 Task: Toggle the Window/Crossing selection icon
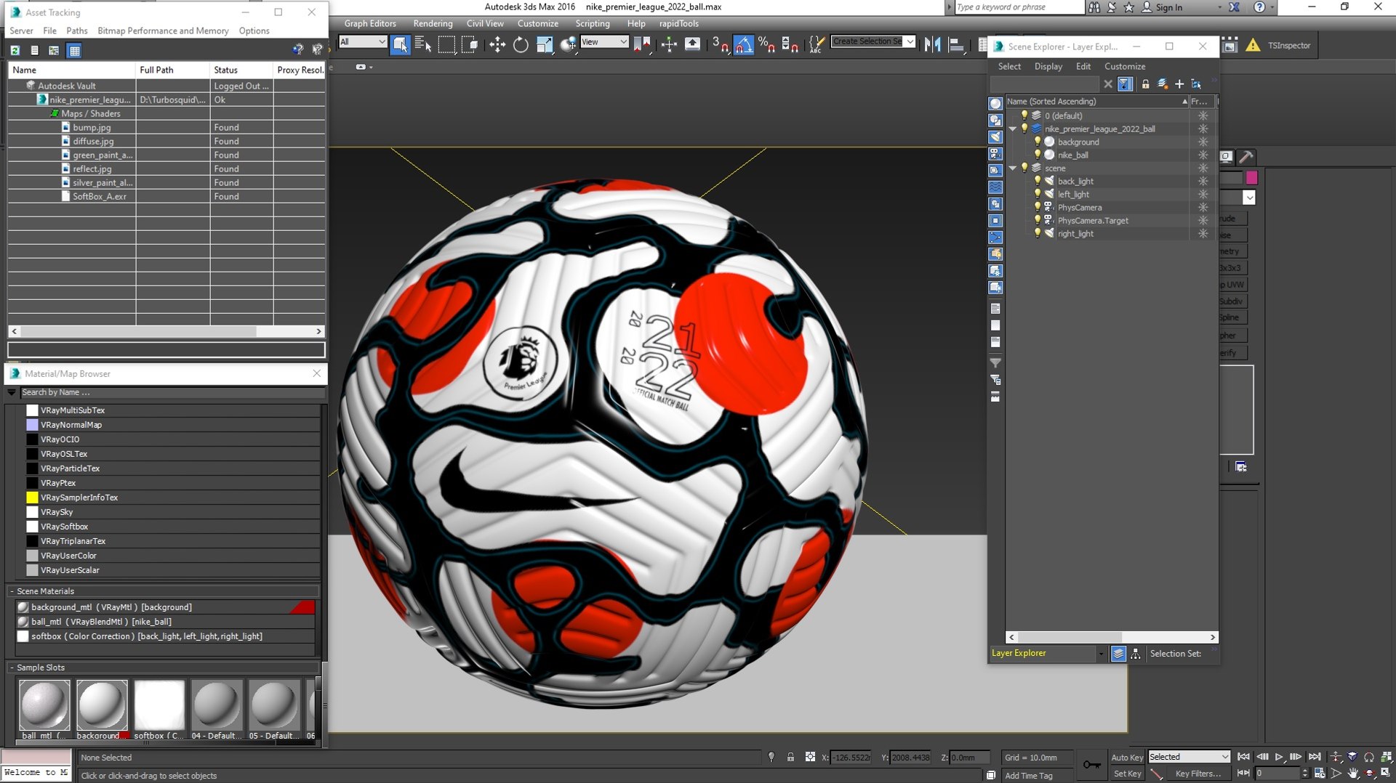click(x=470, y=45)
